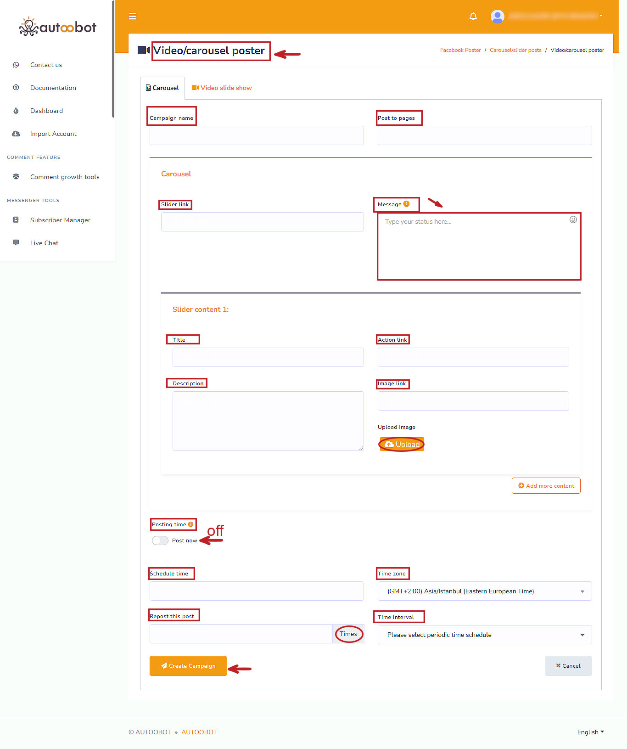
Task: Upload an image with the Upload button
Action: point(402,444)
